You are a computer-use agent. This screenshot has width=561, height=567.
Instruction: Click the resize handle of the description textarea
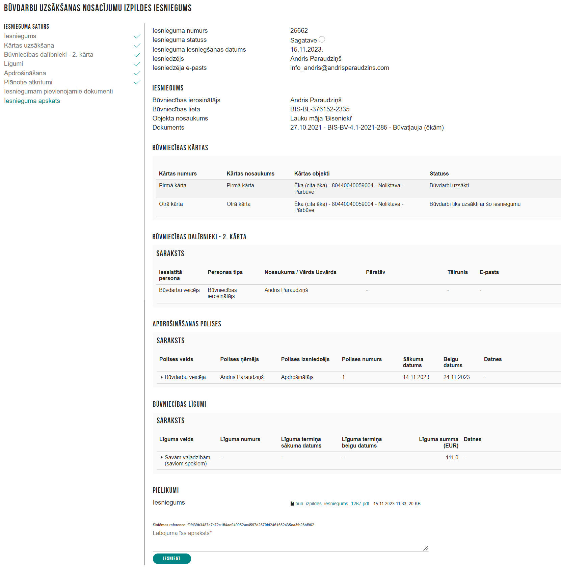(x=426, y=548)
